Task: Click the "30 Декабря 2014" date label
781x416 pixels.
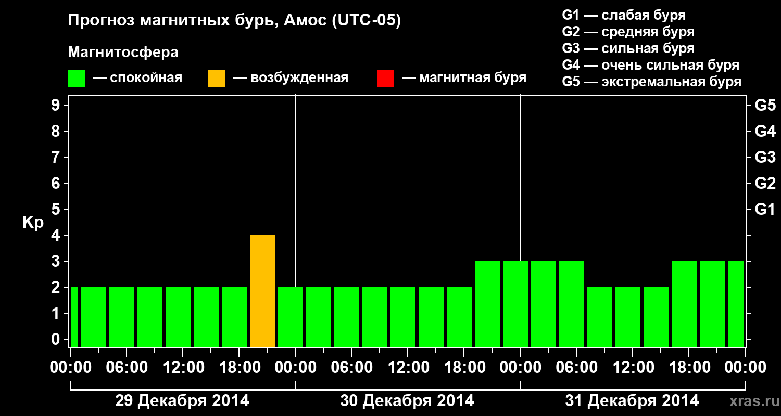Action: pyautogui.click(x=407, y=401)
